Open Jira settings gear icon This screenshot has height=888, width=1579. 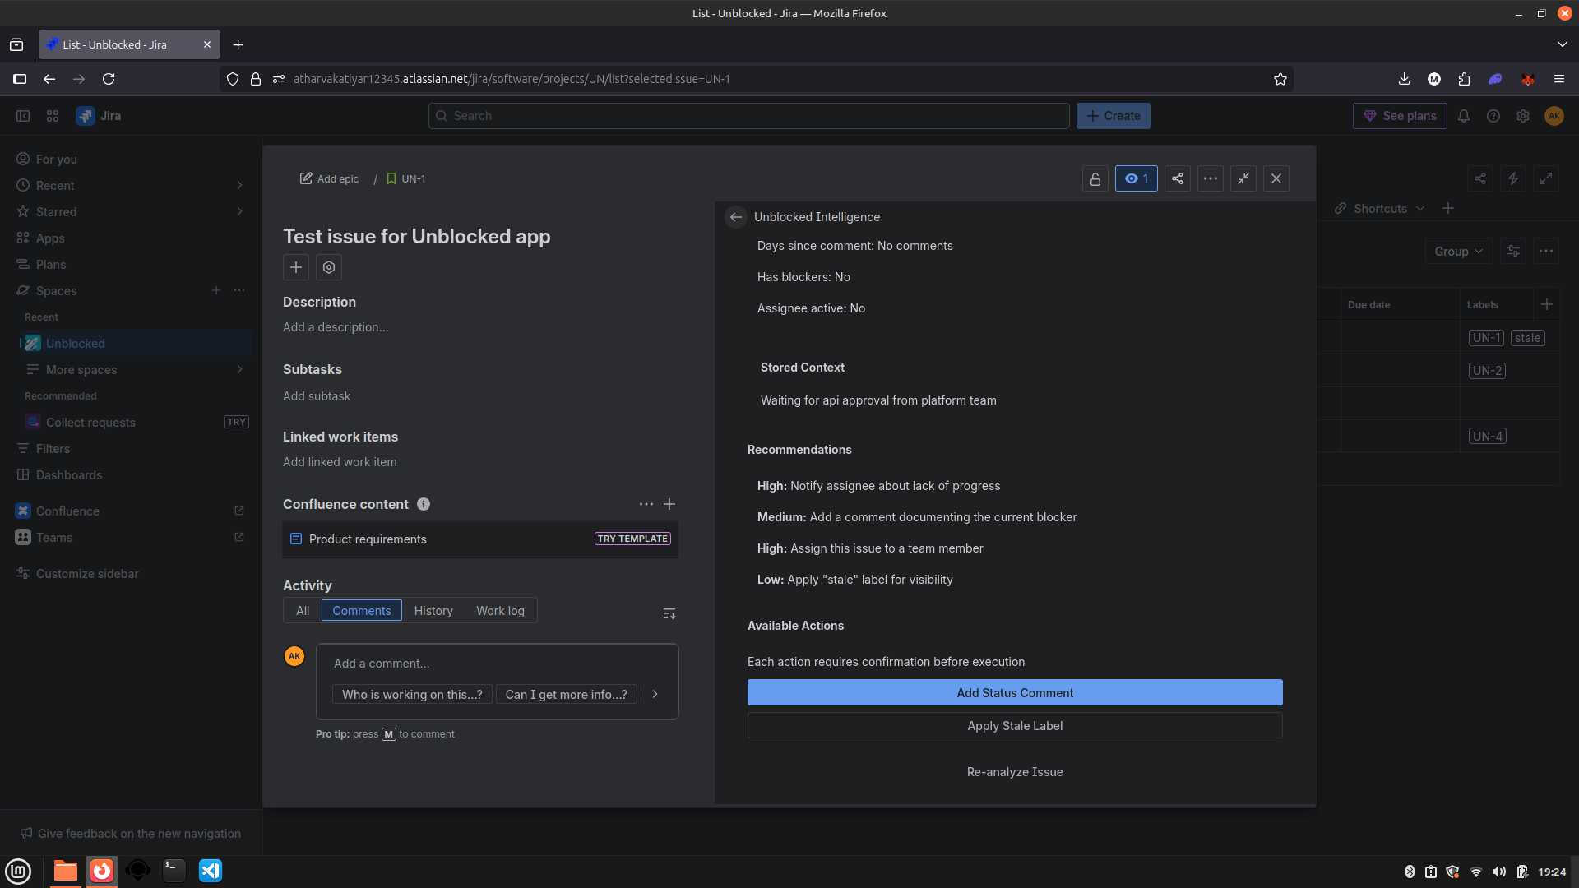coord(1522,116)
